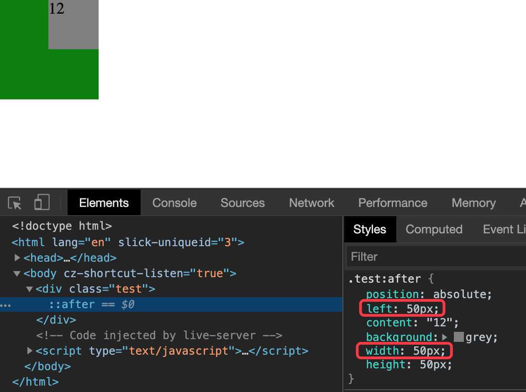Collapse the body element node
Image resolution: width=526 pixels, height=392 pixels.
pos(17,273)
